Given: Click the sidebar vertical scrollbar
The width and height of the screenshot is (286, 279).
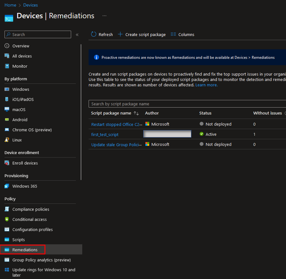Looking at the screenshot, I should 81,112.
